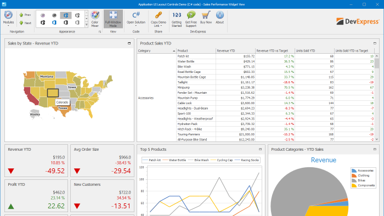Screen dimensions: 384x216
Task: Go to Prev module
Action: click(25, 15)
